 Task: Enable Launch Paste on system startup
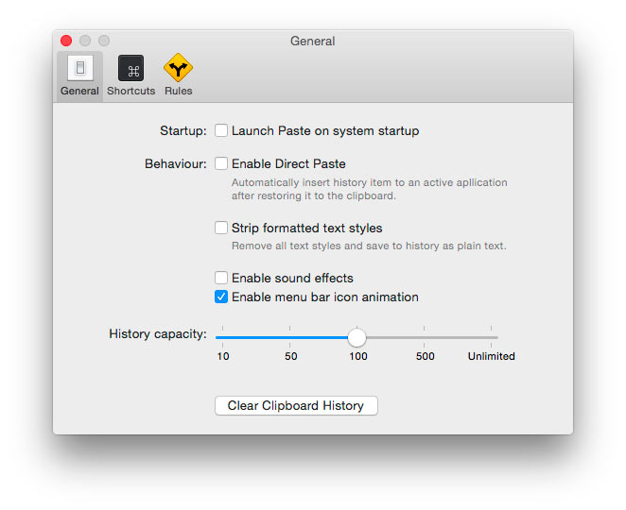pyautogui.click(x=220, y=130)
